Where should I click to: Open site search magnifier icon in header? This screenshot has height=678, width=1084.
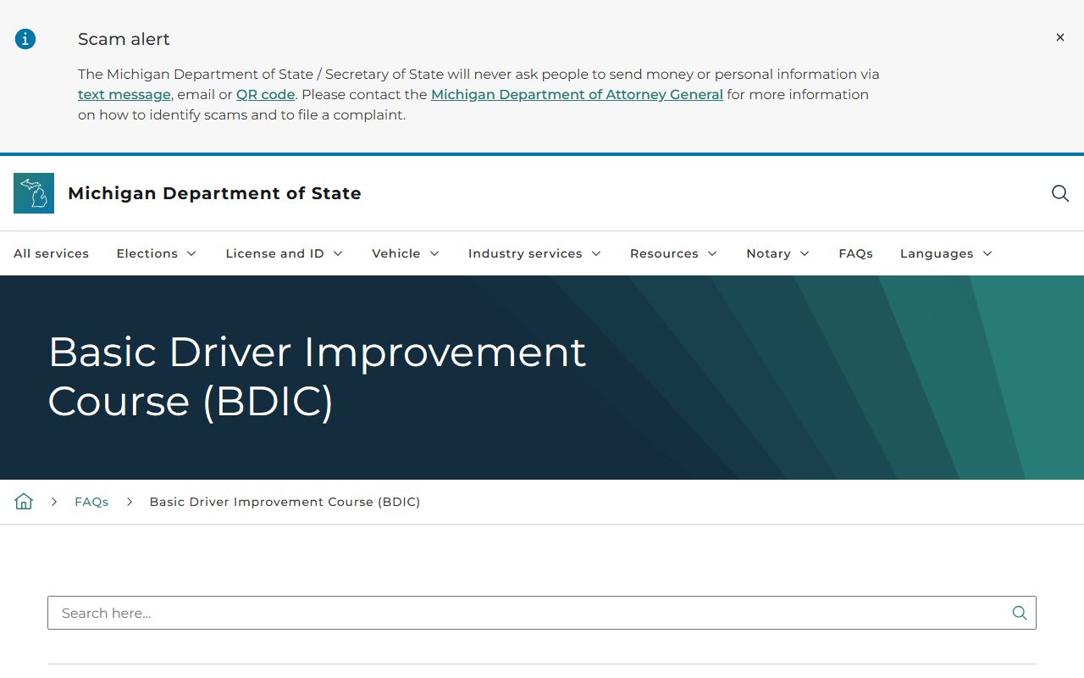tap(1060, 193)
